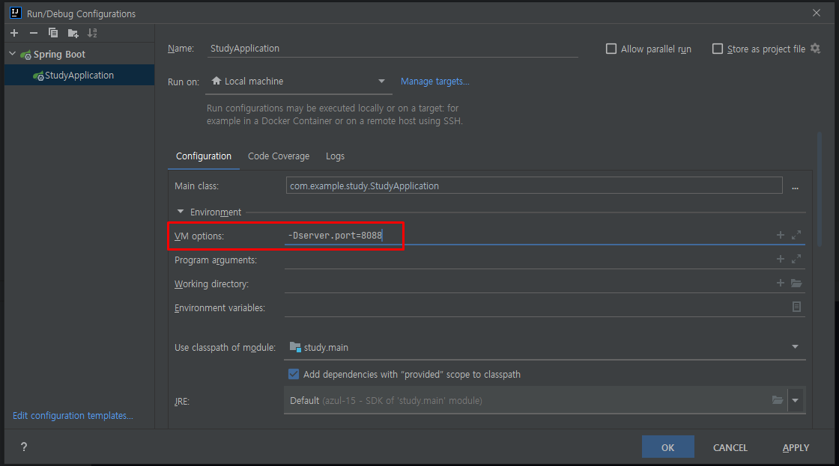
Task: Open Manage targets link
Action: tap(435, 82)
